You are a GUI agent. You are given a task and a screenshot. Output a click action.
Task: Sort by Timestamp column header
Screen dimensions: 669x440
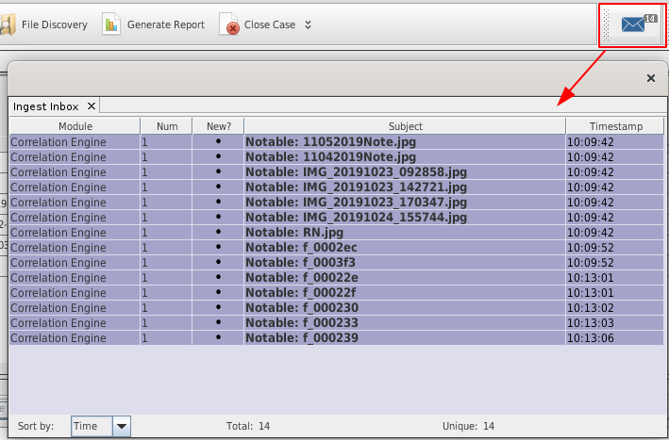click(x=615, y=126)
